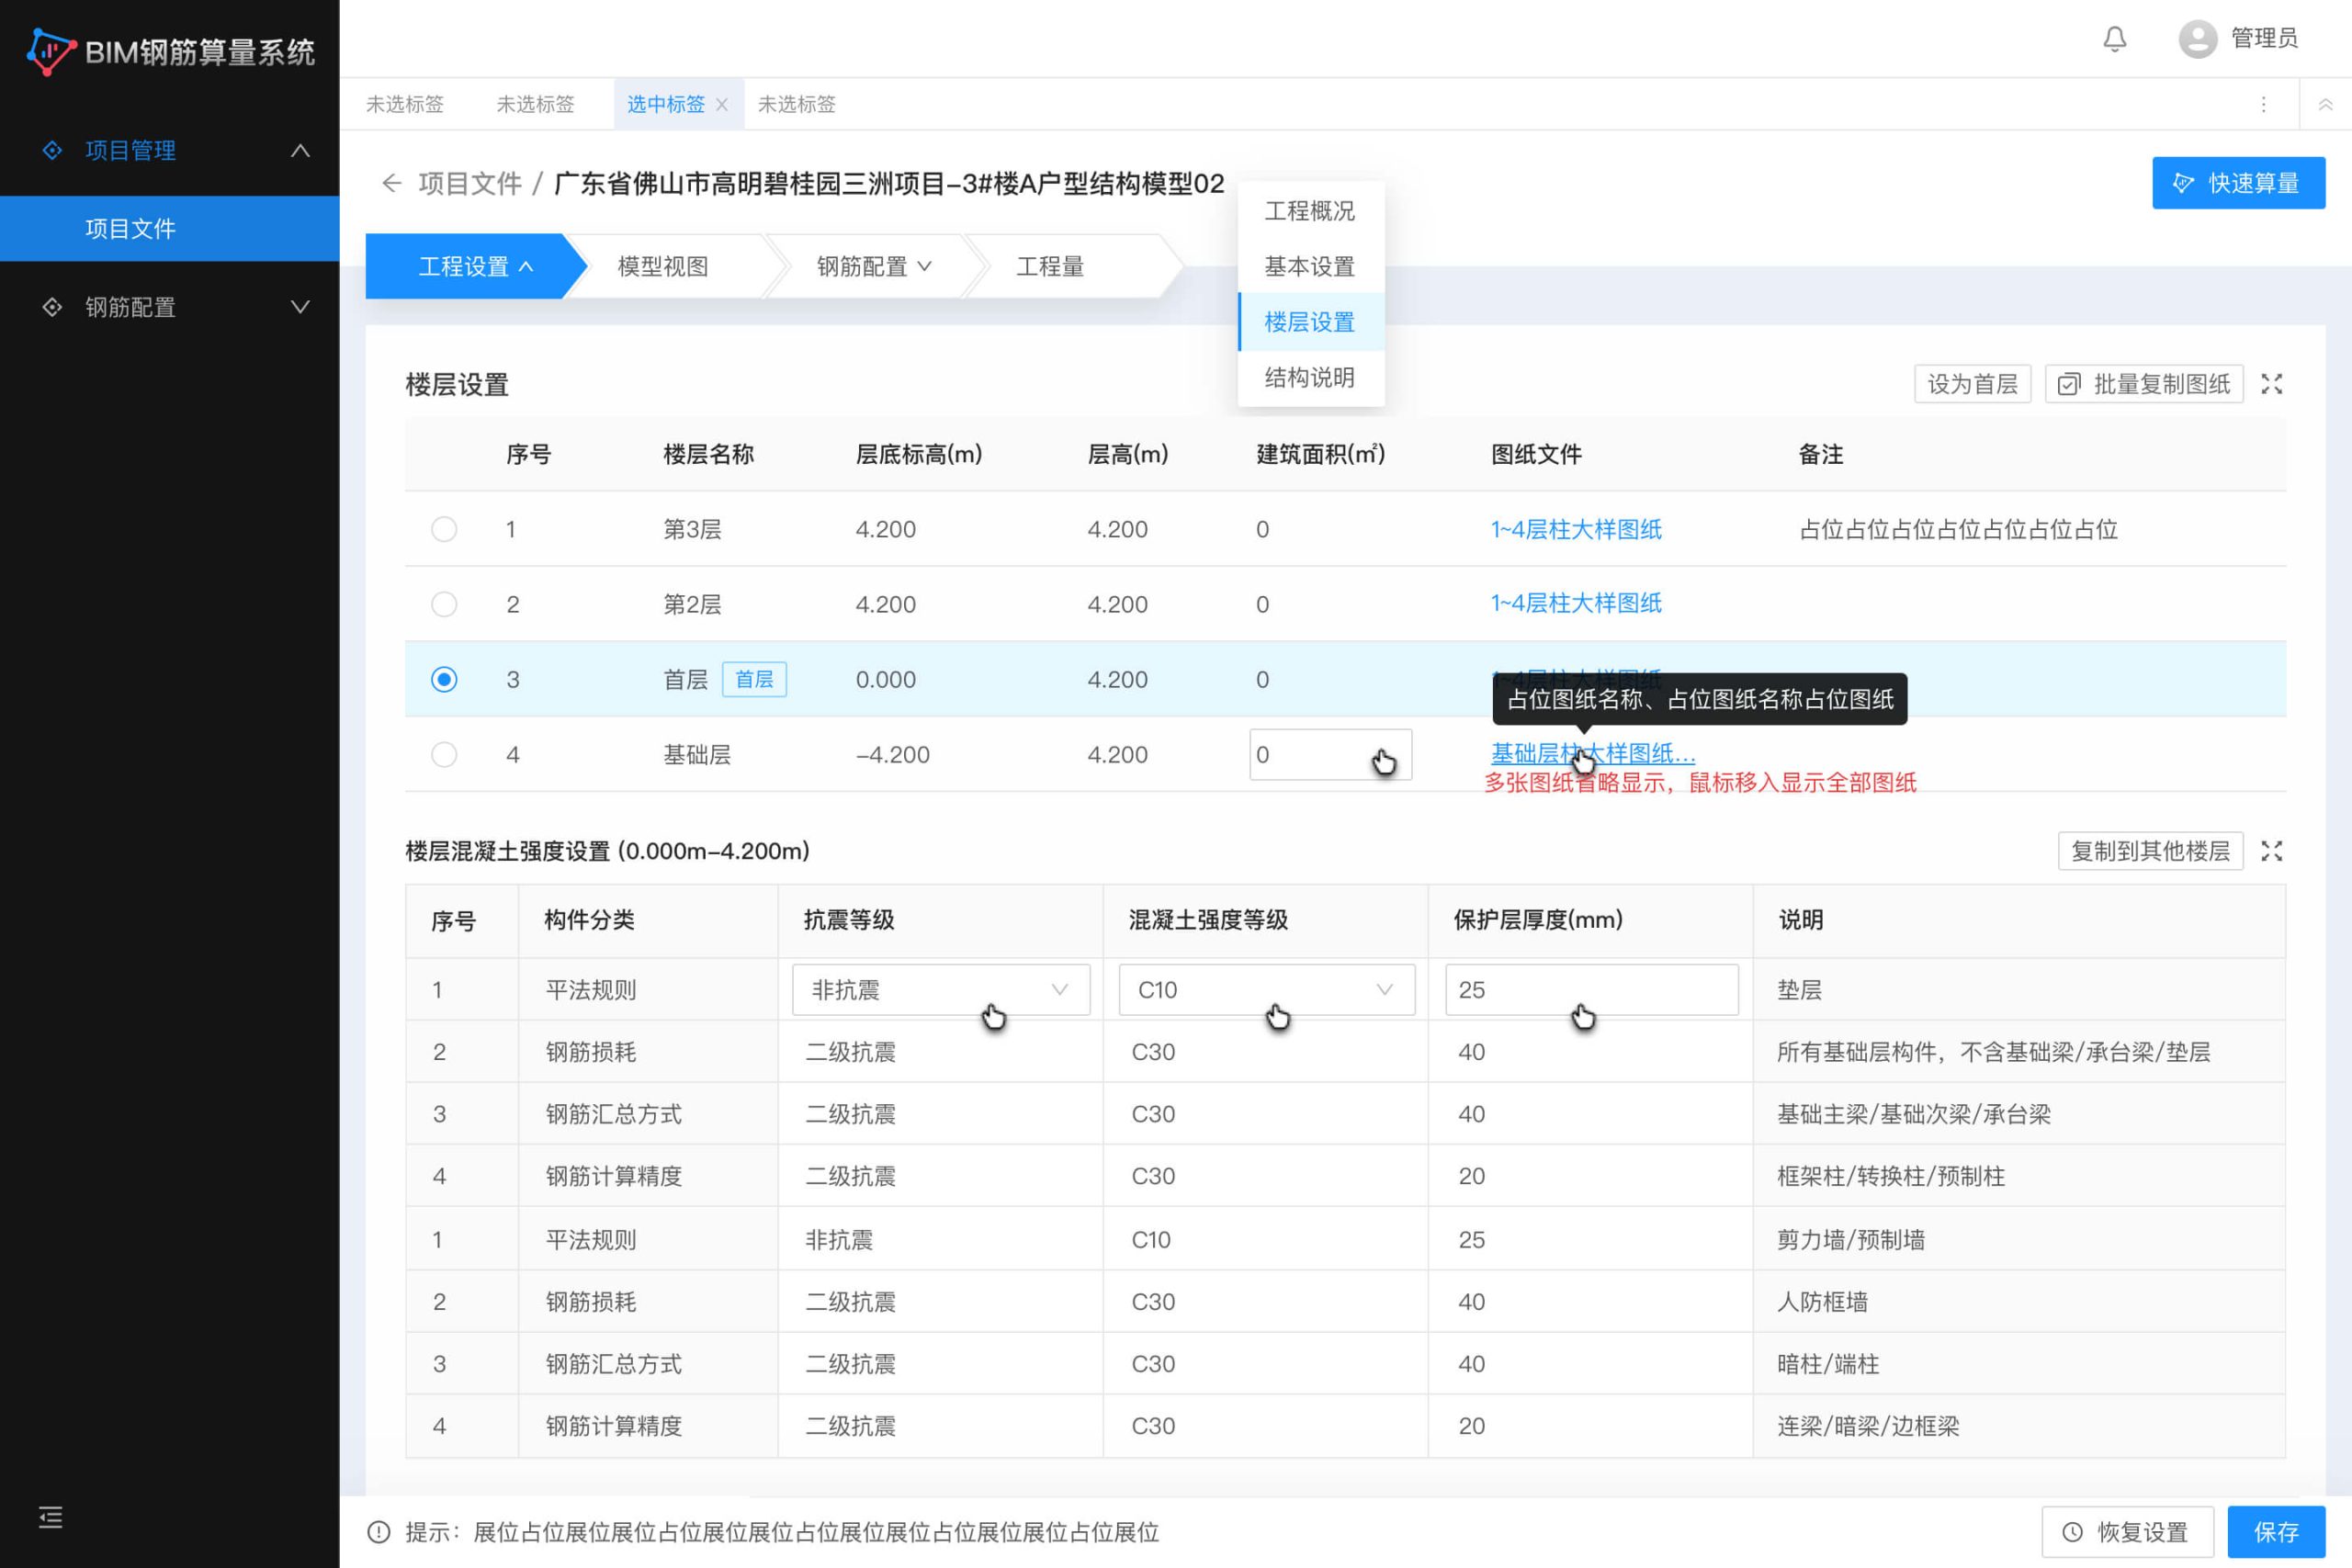The image size is (2352, 1568).
Task: Collapse the sidebar with bottom-left menu icon
Action: 51,1517
